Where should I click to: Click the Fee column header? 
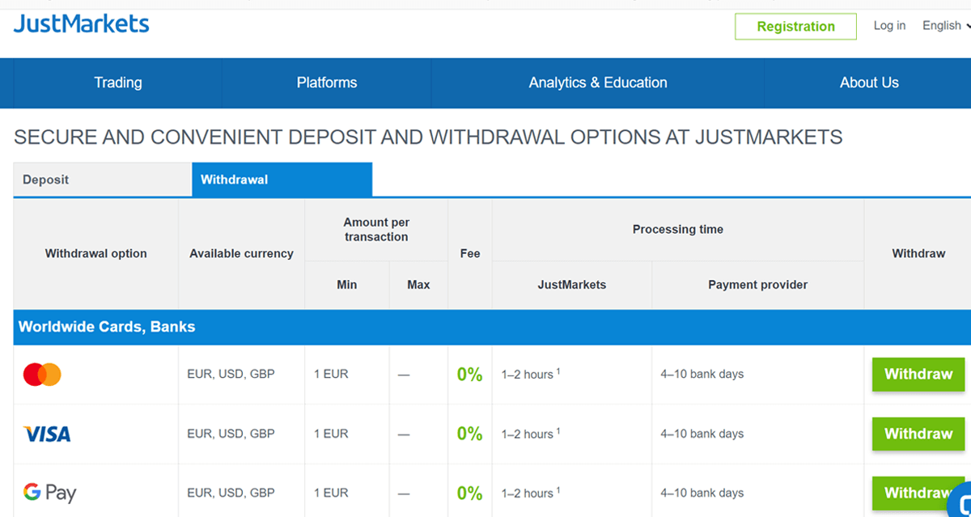[470, 253]
